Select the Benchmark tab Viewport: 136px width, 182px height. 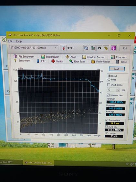pyautogui.click(x=22, y=61)
